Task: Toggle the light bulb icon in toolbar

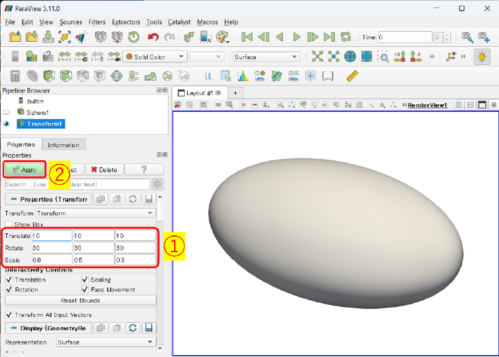Action: click(x=481, y=57)
